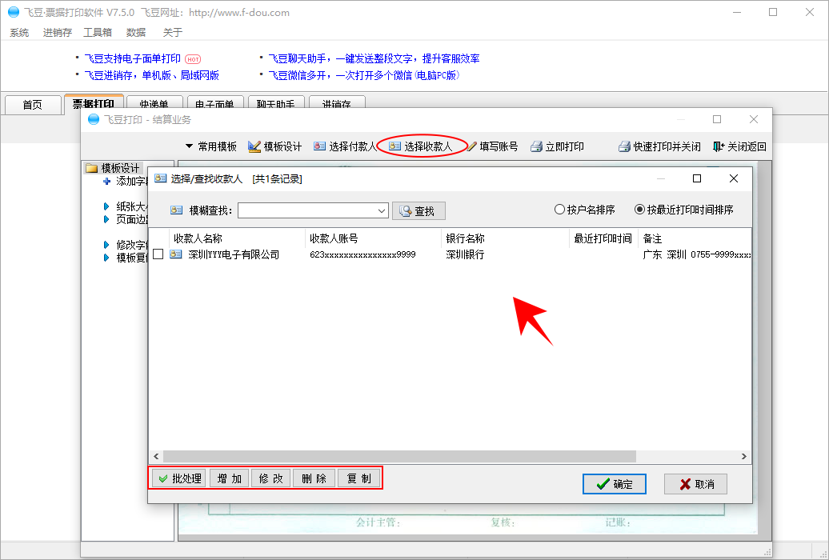Viewport: 829px width, 560px height.
Task: Click the 关闭返回 exit icon
Action: (x=719, y=146)
